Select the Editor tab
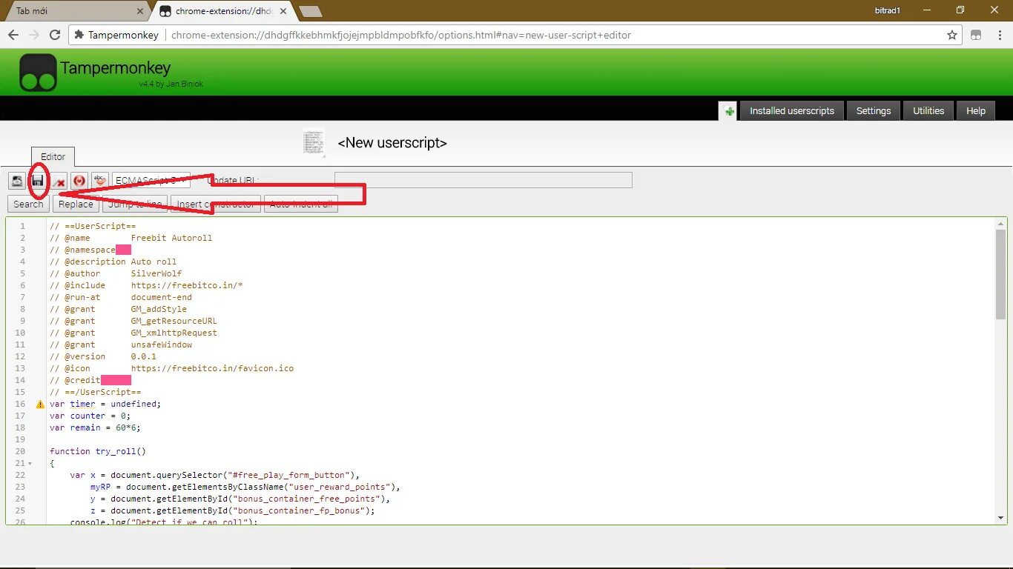 coord(53,157)
